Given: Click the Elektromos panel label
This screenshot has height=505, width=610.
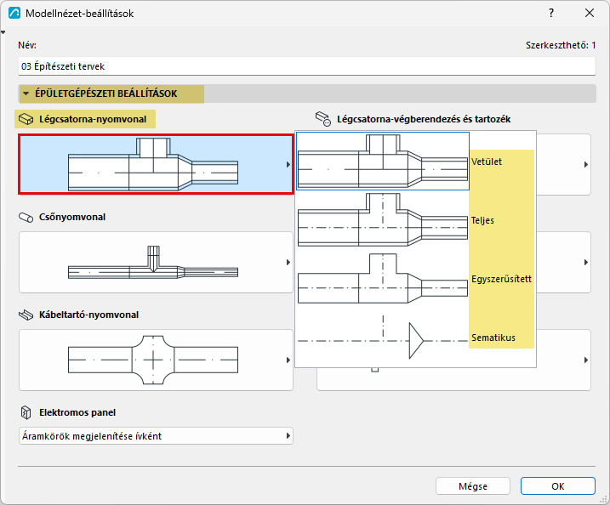Looking at the screenshot, I should coord(77,412).
